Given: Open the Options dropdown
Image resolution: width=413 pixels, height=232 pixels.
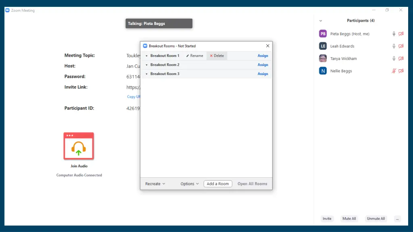Looking at the screenshot, I should click(190, 184).
